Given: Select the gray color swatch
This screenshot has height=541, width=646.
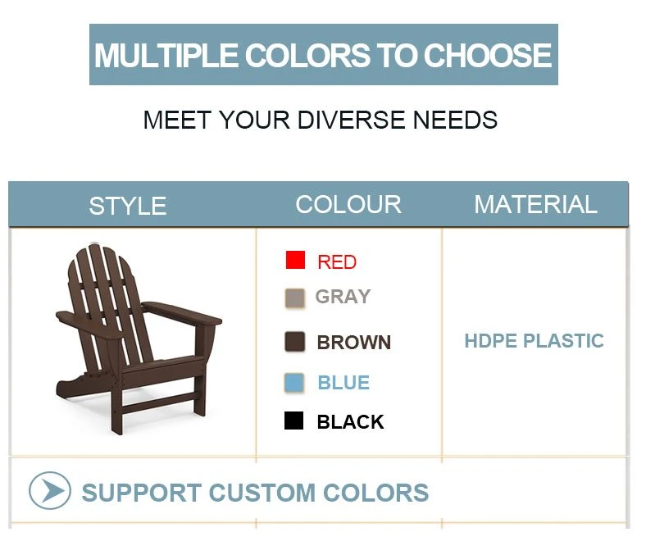Looking at the screenshot, I should [295, 298].
